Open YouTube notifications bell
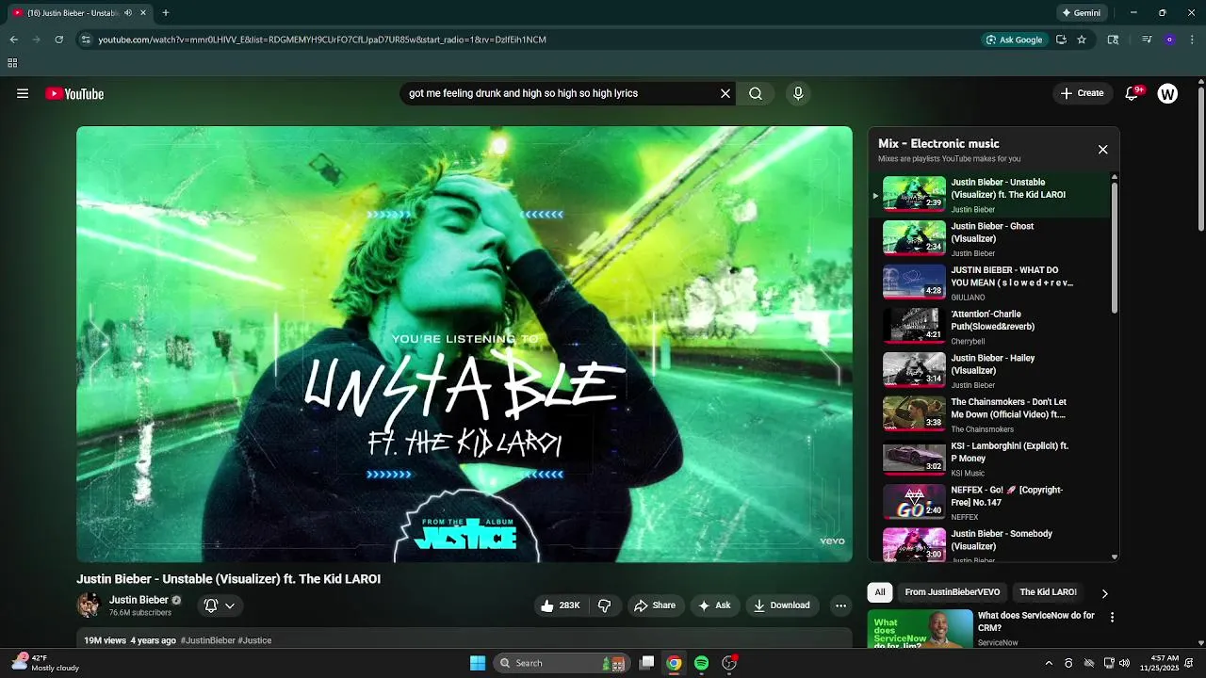Viewport: 1206px width, 678px height. coord(1133,93)
